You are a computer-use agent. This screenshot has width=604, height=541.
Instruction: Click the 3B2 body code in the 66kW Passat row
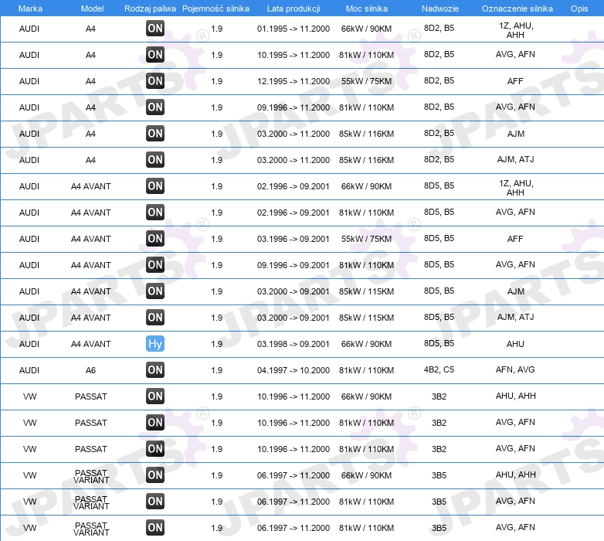pyautogui.click(x=439, y=396)
